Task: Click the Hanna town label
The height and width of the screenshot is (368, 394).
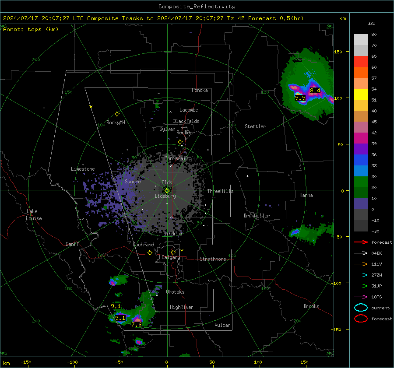Action: tap(306, 195)
